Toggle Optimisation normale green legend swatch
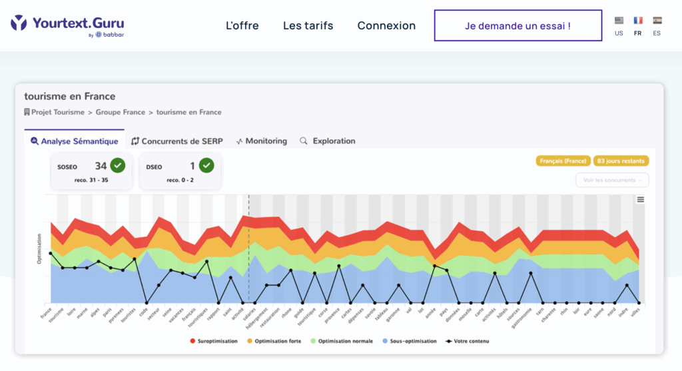Screen dimensions: 682x371 pos(312,341)
